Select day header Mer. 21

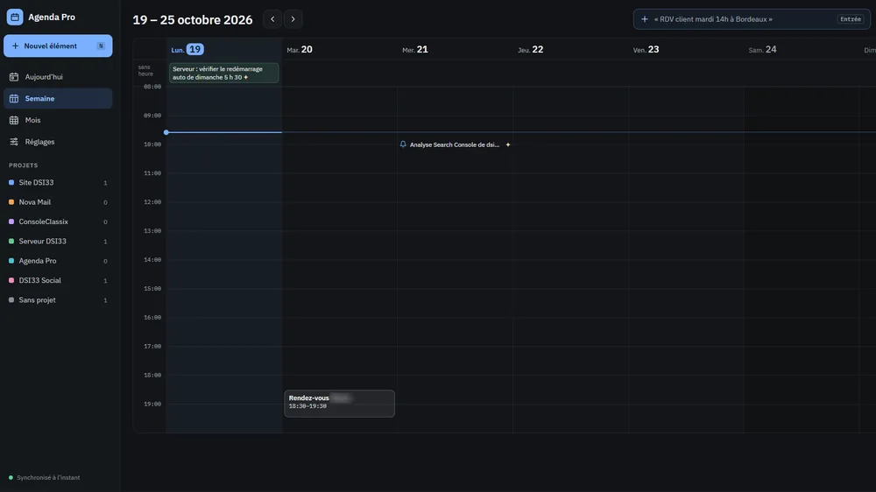(x=415, y=50)
